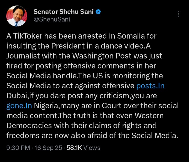Click the word Journalist in the tweet

24,56
